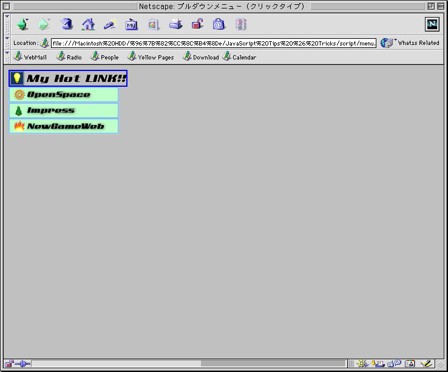Open the What's Related button
This screenshot has width=448, height=372.
(x=410, y=43)
